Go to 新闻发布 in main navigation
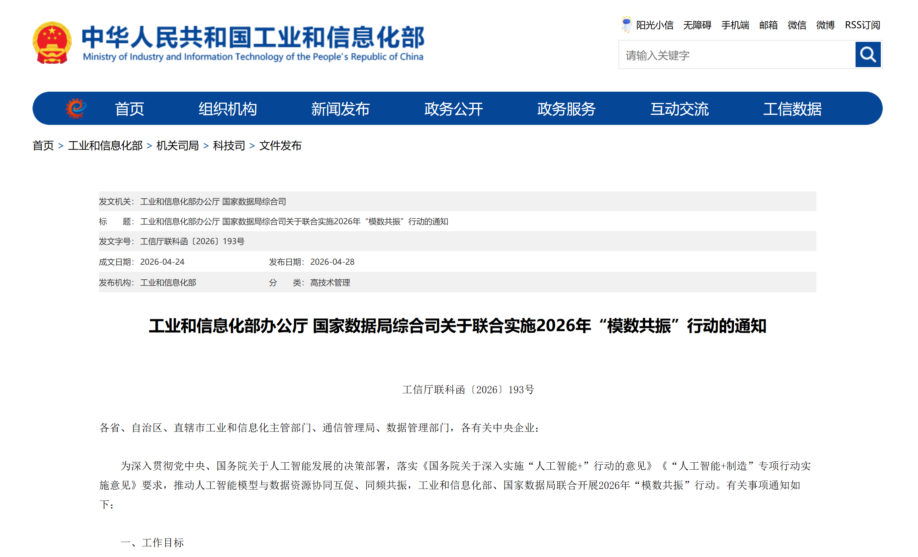Viewport: 918px width, 557px height. [x=340, y=109]
